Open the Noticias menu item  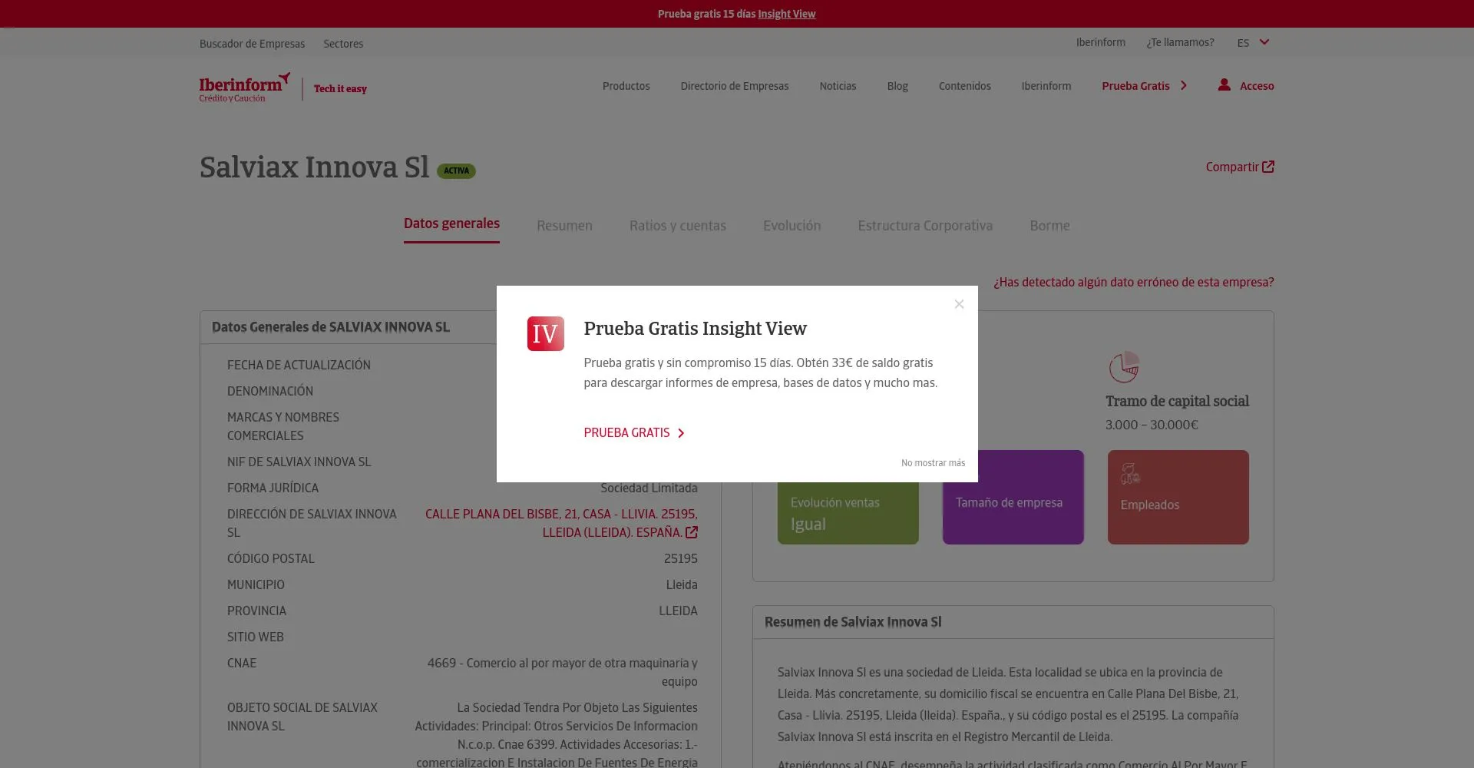pos(838,86)
